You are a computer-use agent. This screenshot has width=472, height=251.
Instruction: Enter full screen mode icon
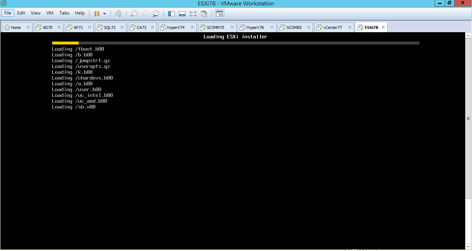[x=193, y=14]
